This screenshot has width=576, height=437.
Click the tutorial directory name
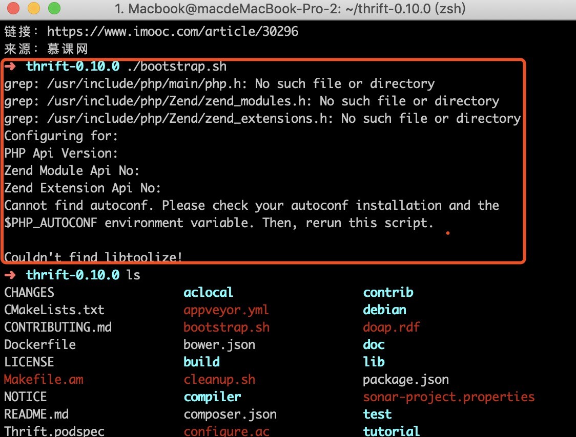391,431
